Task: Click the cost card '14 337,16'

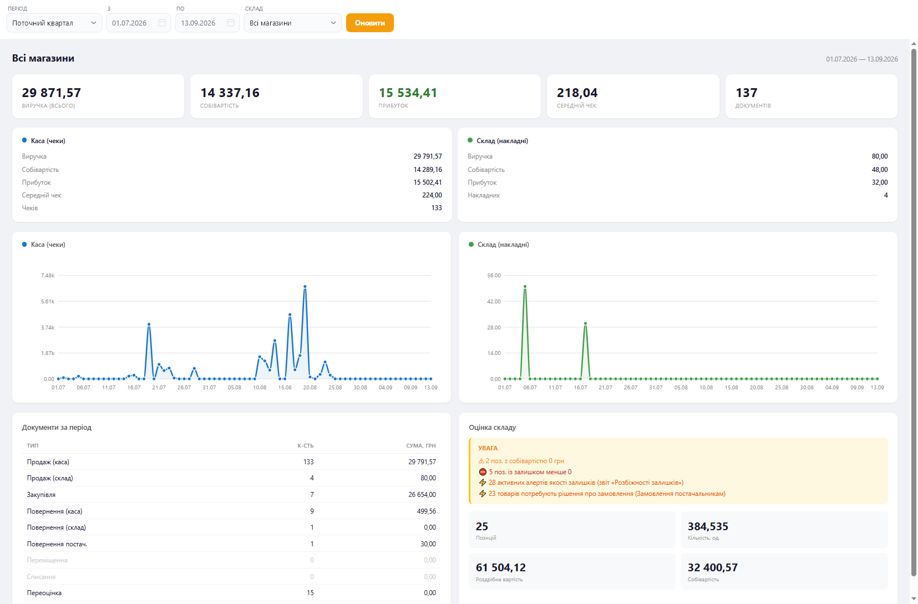Action: (276, 97)
